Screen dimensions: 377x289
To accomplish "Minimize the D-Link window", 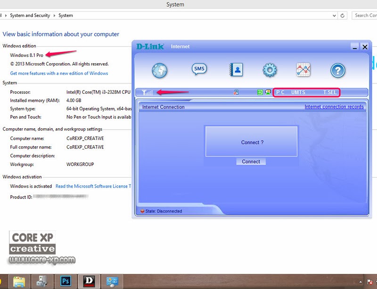I will [355, 47].
